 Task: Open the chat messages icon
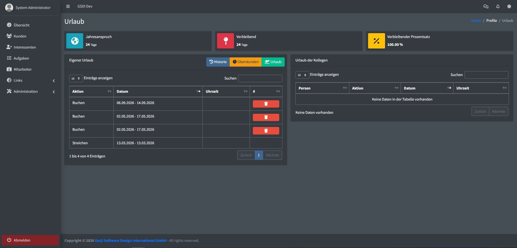click(486, 6)
